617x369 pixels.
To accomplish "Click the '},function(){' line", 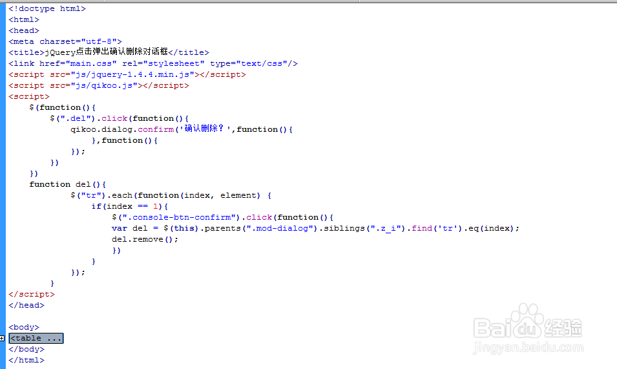I will [x=124, y=140].
